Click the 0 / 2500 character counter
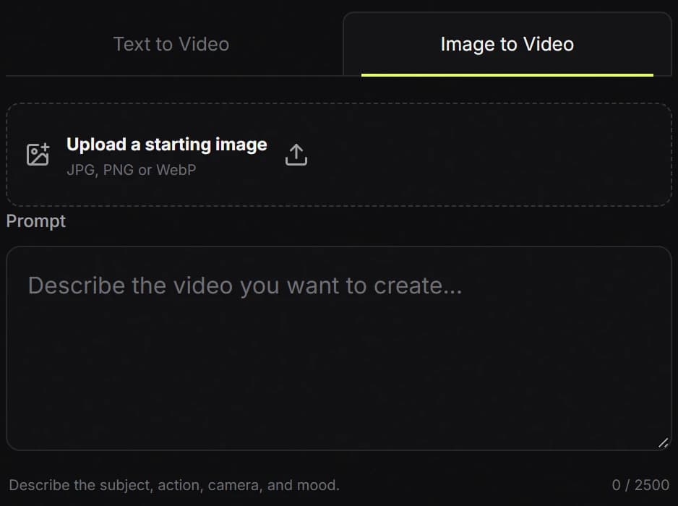Image resolution: width=678 pixels, height=506 pixels. [640, 485]
